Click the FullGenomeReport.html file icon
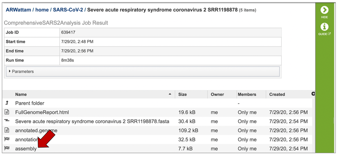 [7, 112]
